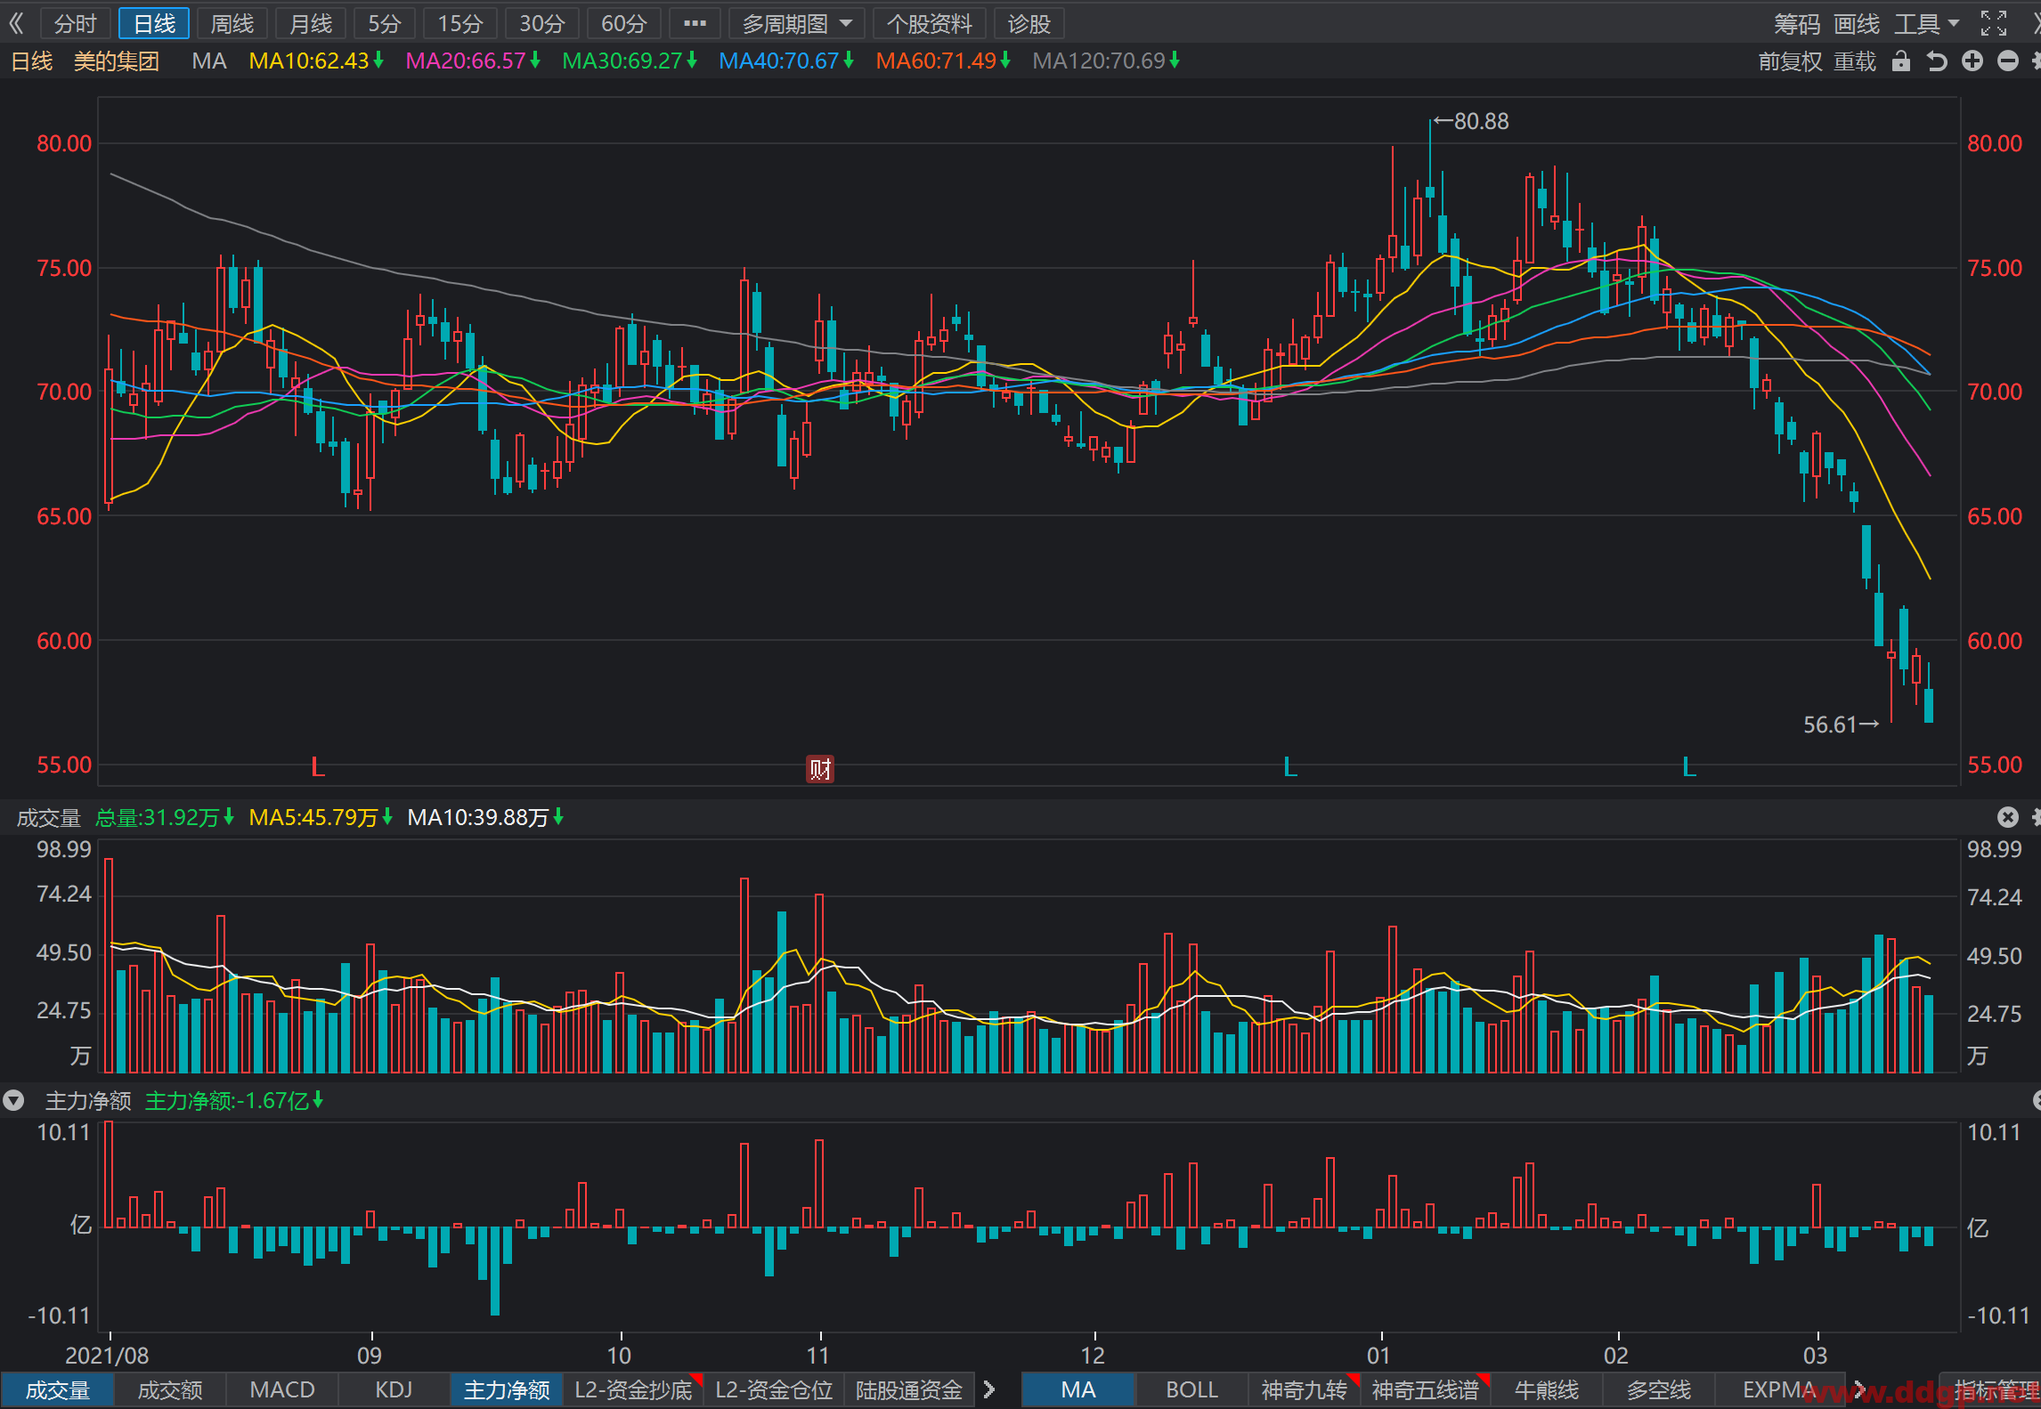Click the MA40:70.67 indicator label
This screenshot has width=2041, height=1409.
click(786, 61)
